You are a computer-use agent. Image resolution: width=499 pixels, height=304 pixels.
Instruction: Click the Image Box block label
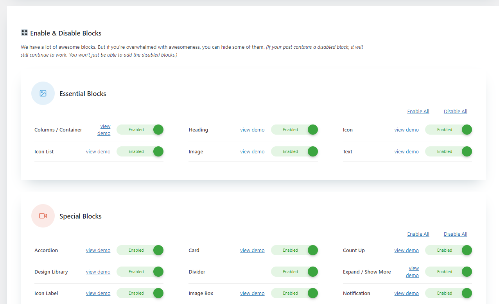[x=201, y=293]
